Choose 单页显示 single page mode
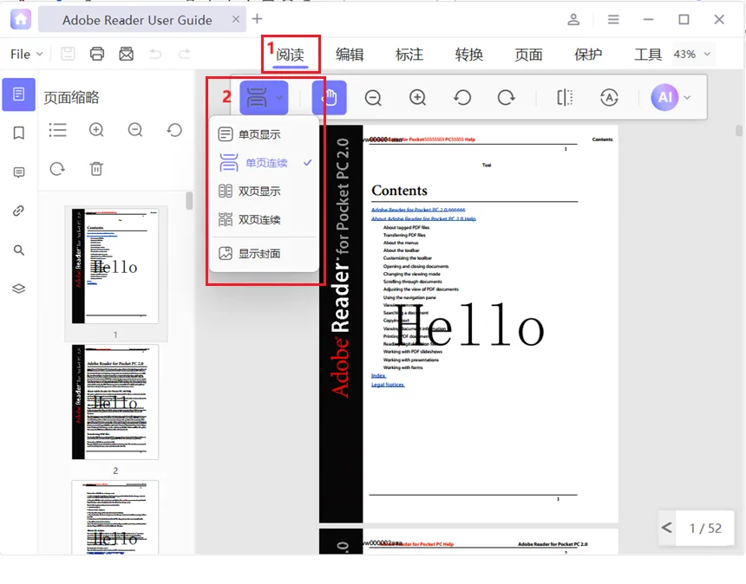The image size is (746, 584). [x=264, y=134]
